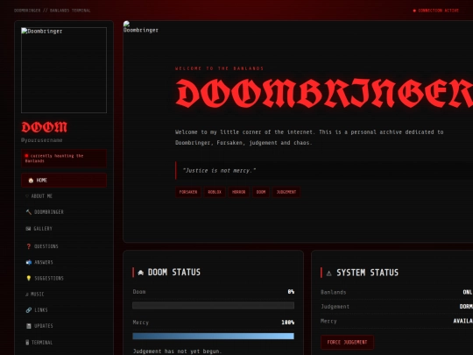Click the blue Mercy progress bar

point(213,336)
